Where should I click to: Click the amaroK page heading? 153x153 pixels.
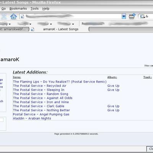[x=10, y=60]
